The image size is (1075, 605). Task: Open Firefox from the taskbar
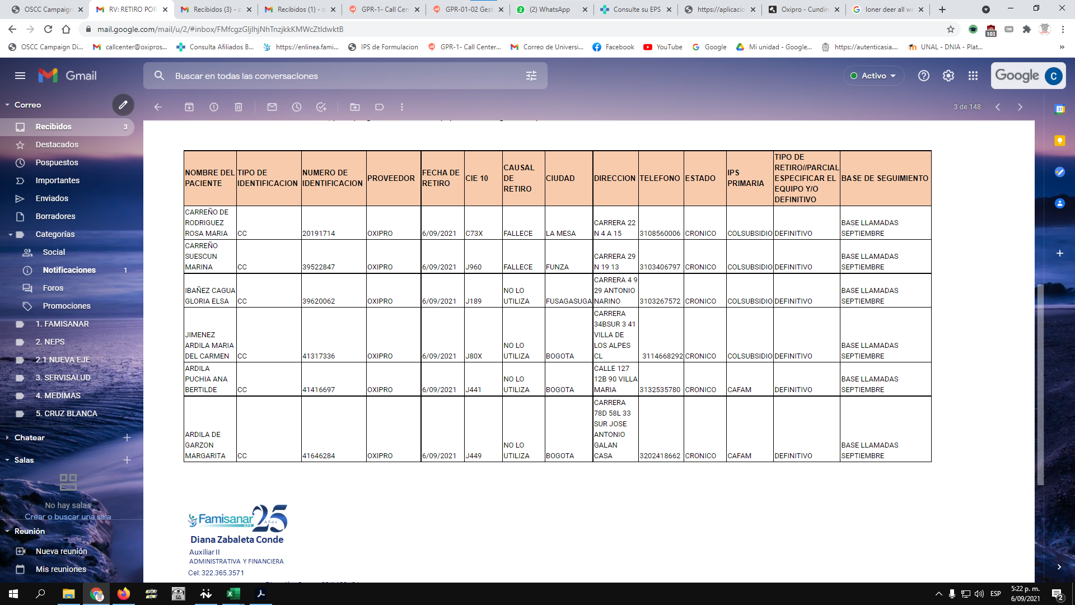(x=124, y=594)
